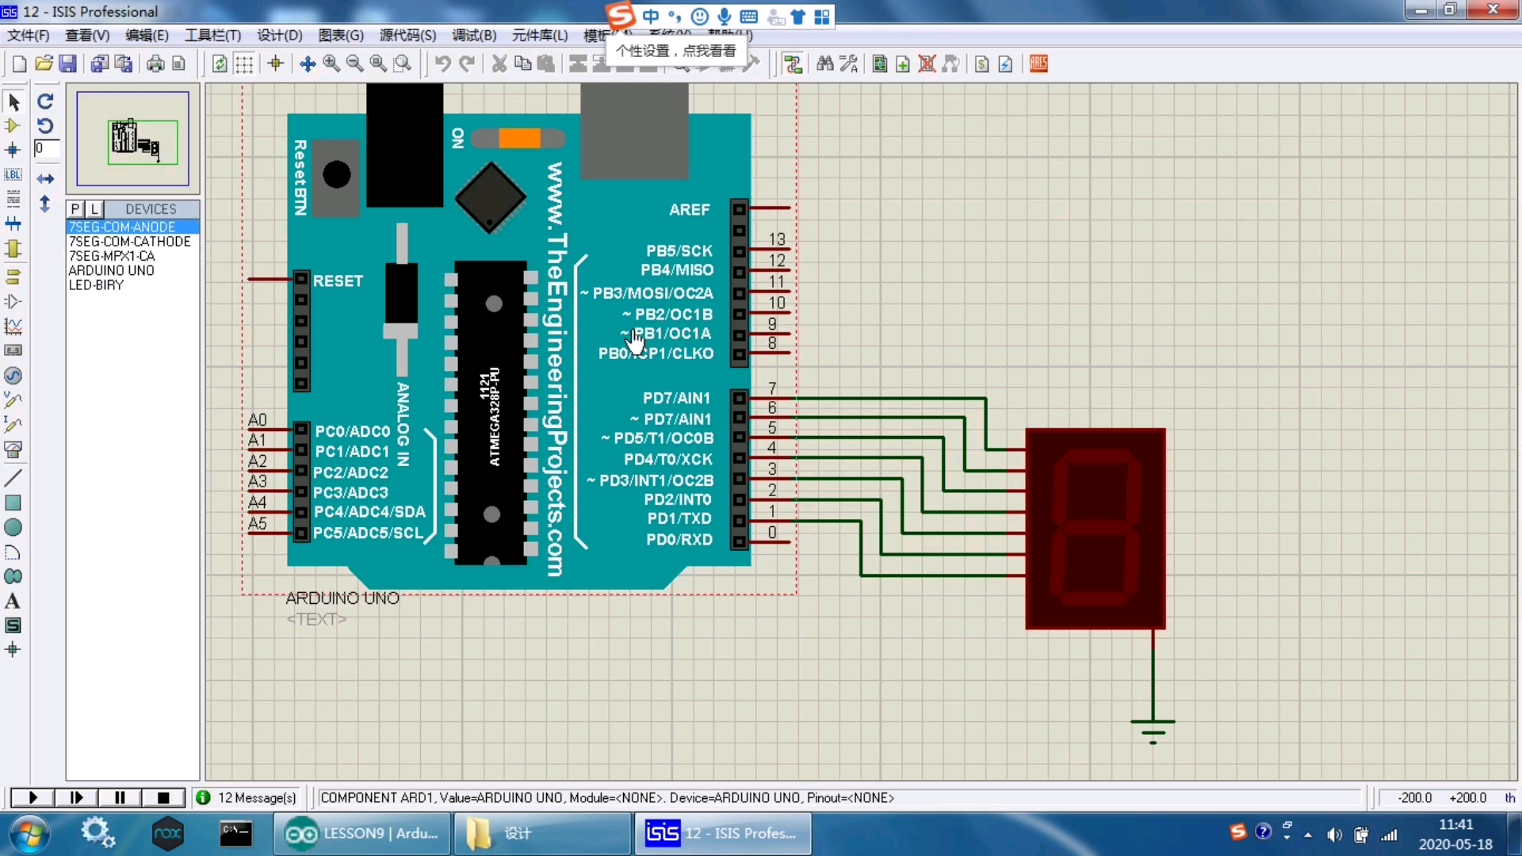Zoom out with the magnifier minus icon

355,64
